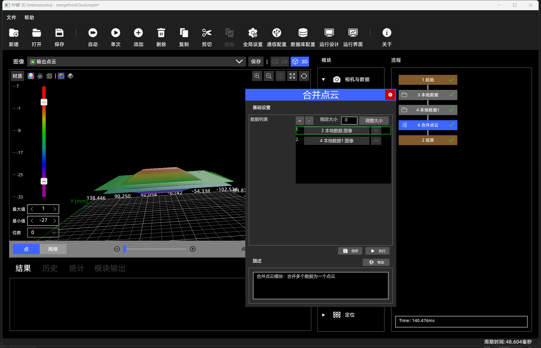The width and height of the screenshot is (541, 348).
Task: Click the 帮助 button in dialog
Action: point(376,262)
